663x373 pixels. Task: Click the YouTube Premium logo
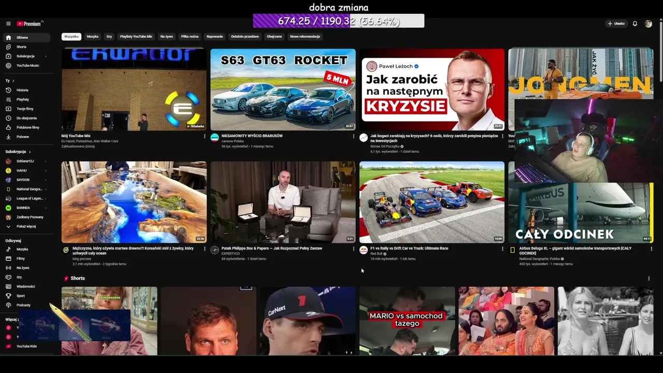pos(30,24)
